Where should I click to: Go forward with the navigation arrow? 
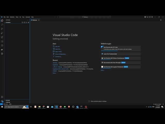57,17
